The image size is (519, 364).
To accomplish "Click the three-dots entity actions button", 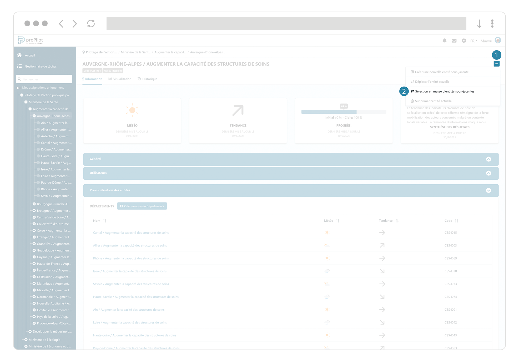I will tap(496, 64).
